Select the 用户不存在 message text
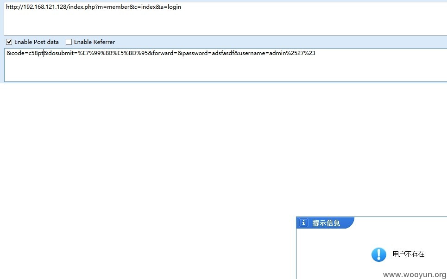 pos(408,254)
